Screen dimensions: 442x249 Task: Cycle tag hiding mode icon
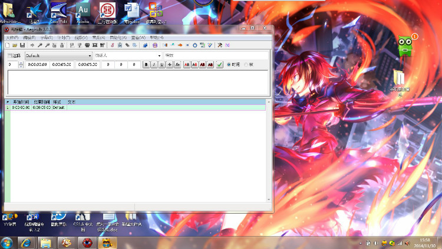(227, 45)
